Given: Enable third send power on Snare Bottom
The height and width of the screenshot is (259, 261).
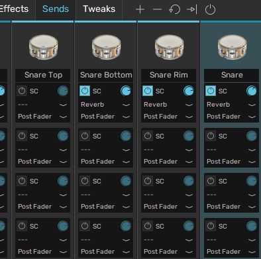Looking at the screenshot, I should pyautogui.click(x=85, y=181).
